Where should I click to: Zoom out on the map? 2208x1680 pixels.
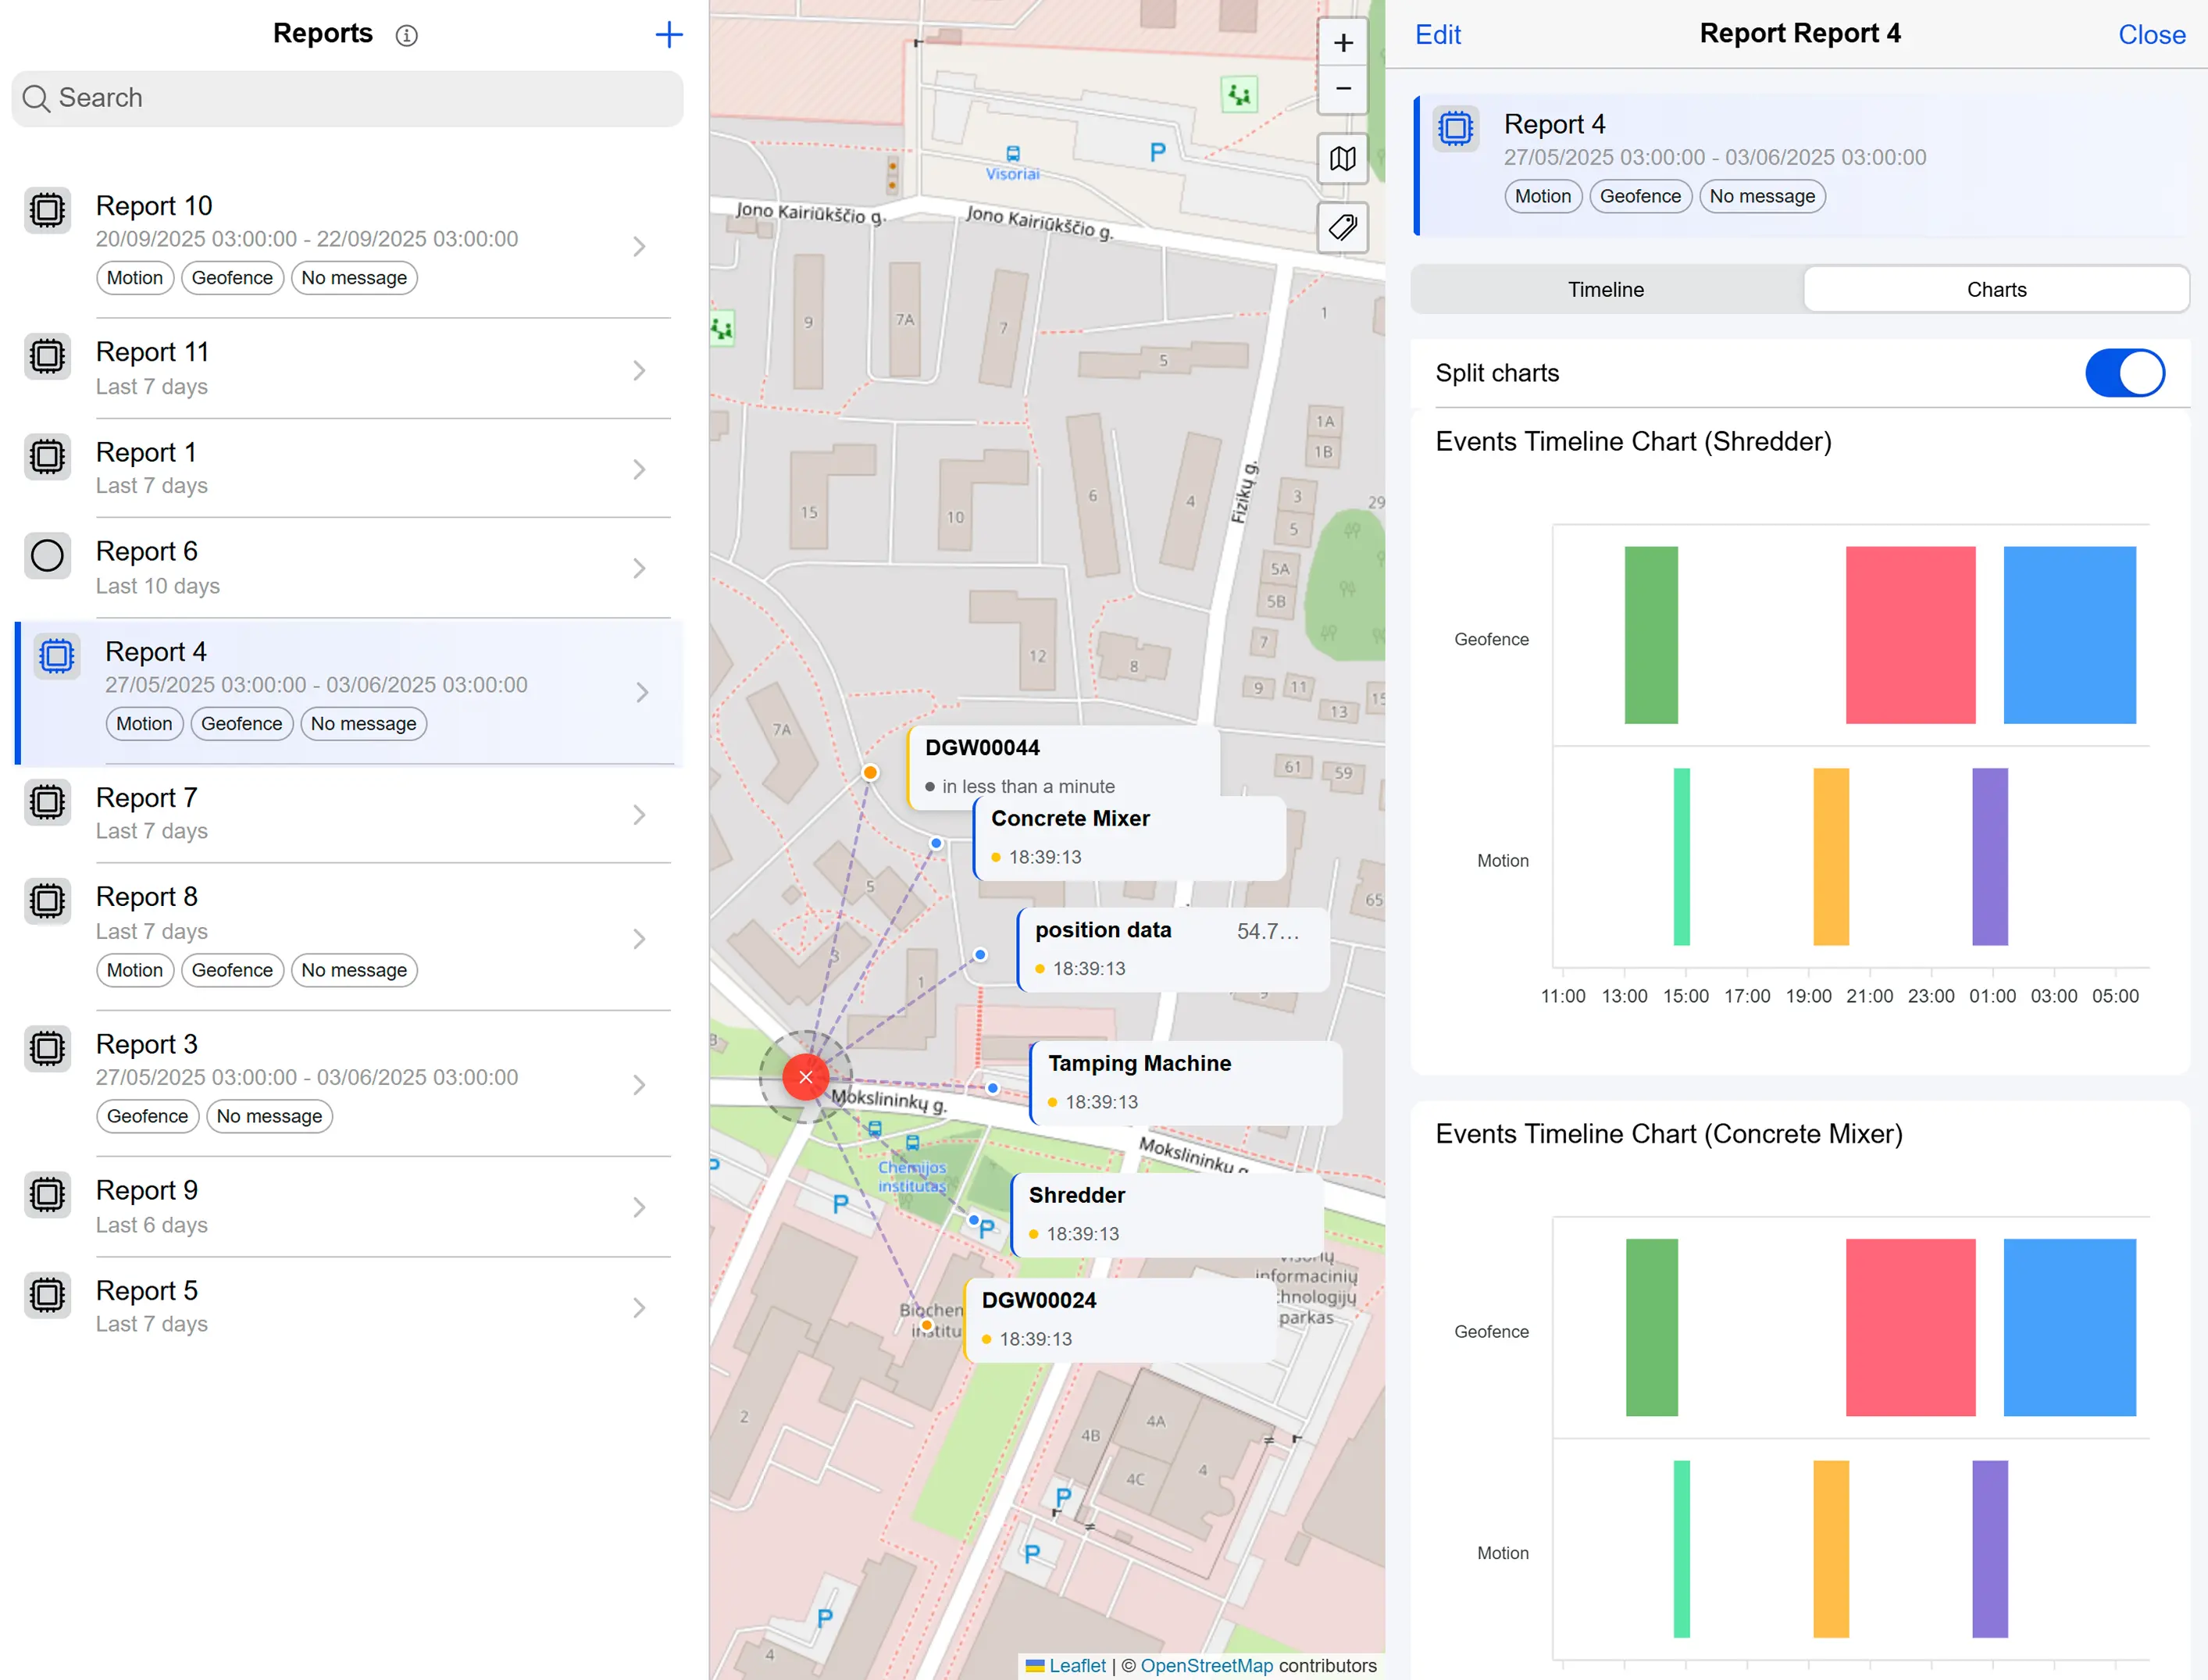pyautogui.click(x=1343, y=89)
